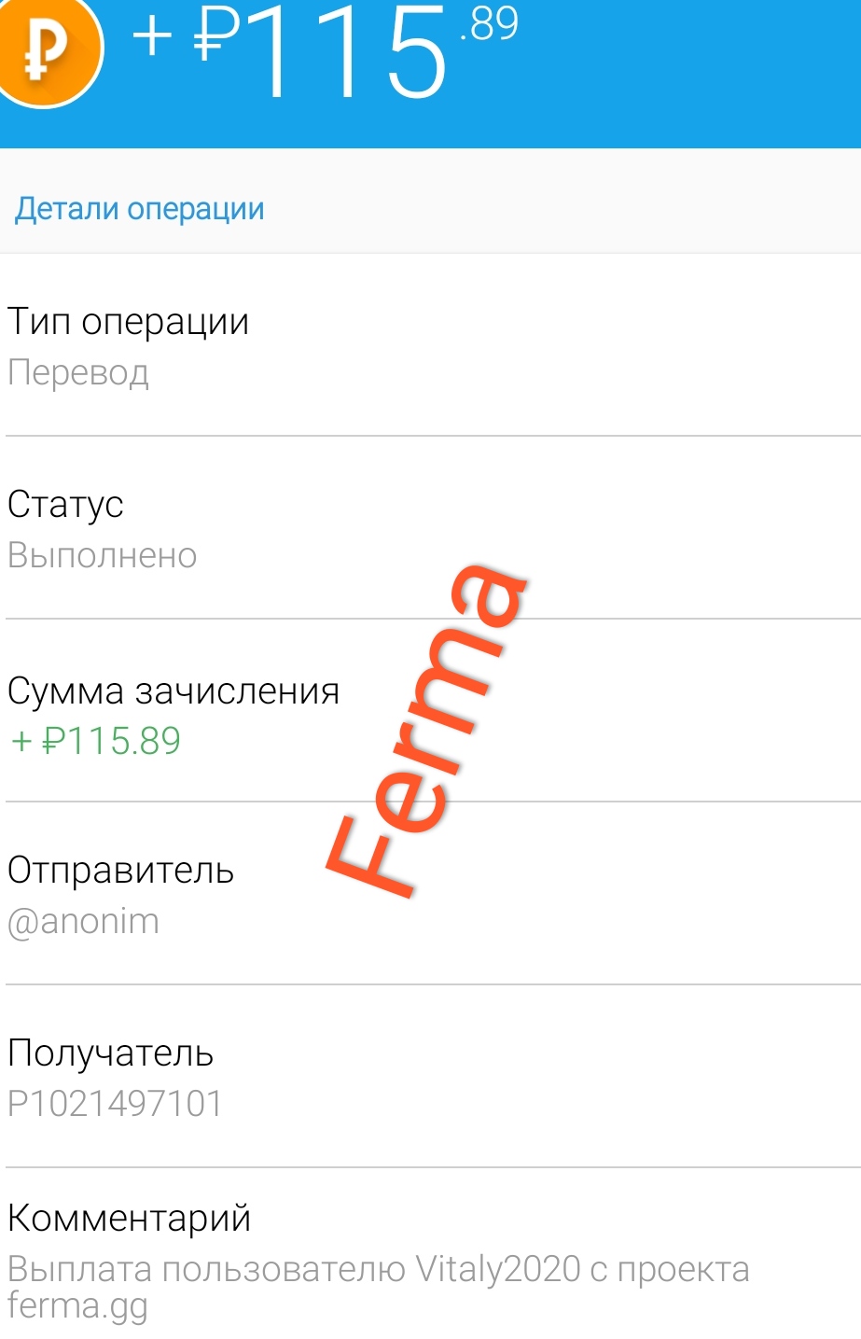This screenshot has width=861, height=1339.
Task: Tap recipient account P1021497101
Action: pos(115,1104)
